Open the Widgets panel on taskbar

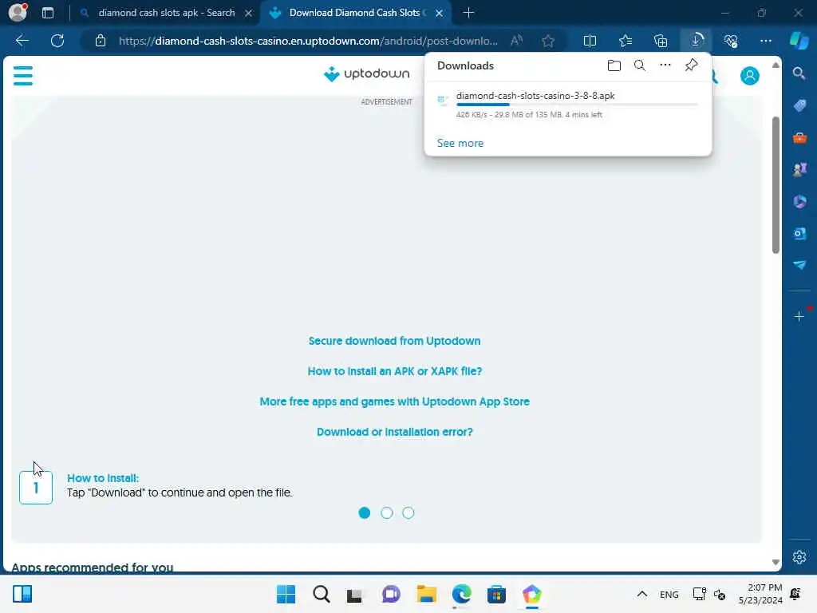click(22, 594)
